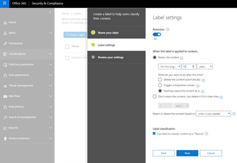The width and height of the screenshot is (237, 163).
Task: Select 'Delete the content automatically' radio button
Action: (160, 80)
